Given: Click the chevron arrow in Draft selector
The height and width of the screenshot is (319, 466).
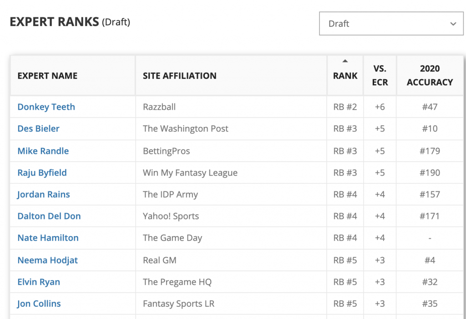Looking at the screenshot, I should tap(453, 24).
